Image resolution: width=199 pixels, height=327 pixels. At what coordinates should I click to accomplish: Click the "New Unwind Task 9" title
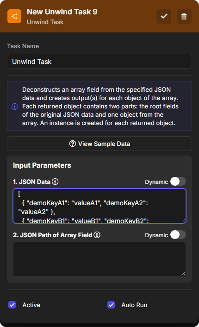point(62,12)
